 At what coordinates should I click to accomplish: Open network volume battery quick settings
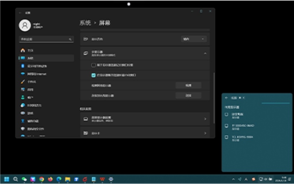tap(265, 179)
